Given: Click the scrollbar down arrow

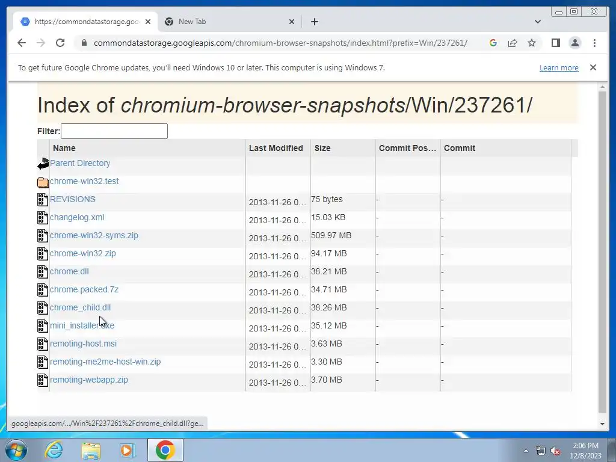Looking at the screenshot, I should [x=602, y=424].
